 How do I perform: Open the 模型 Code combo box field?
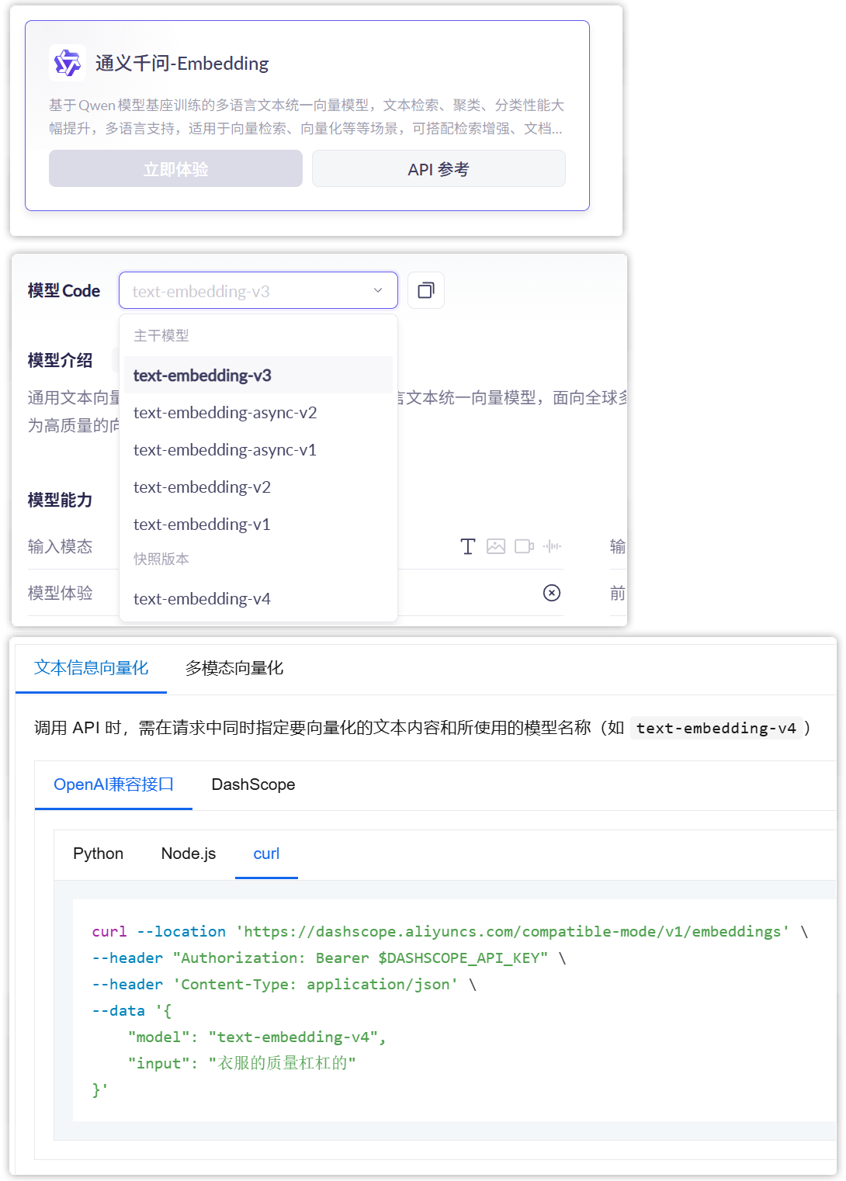[258, 290]
